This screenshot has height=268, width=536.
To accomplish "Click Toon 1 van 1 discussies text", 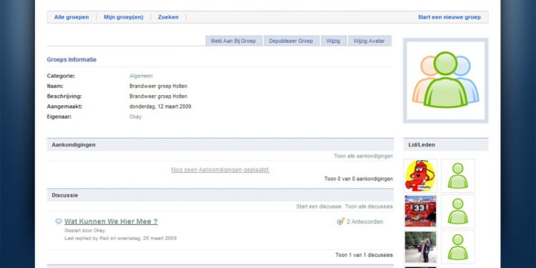I will [x=364, y=255].
